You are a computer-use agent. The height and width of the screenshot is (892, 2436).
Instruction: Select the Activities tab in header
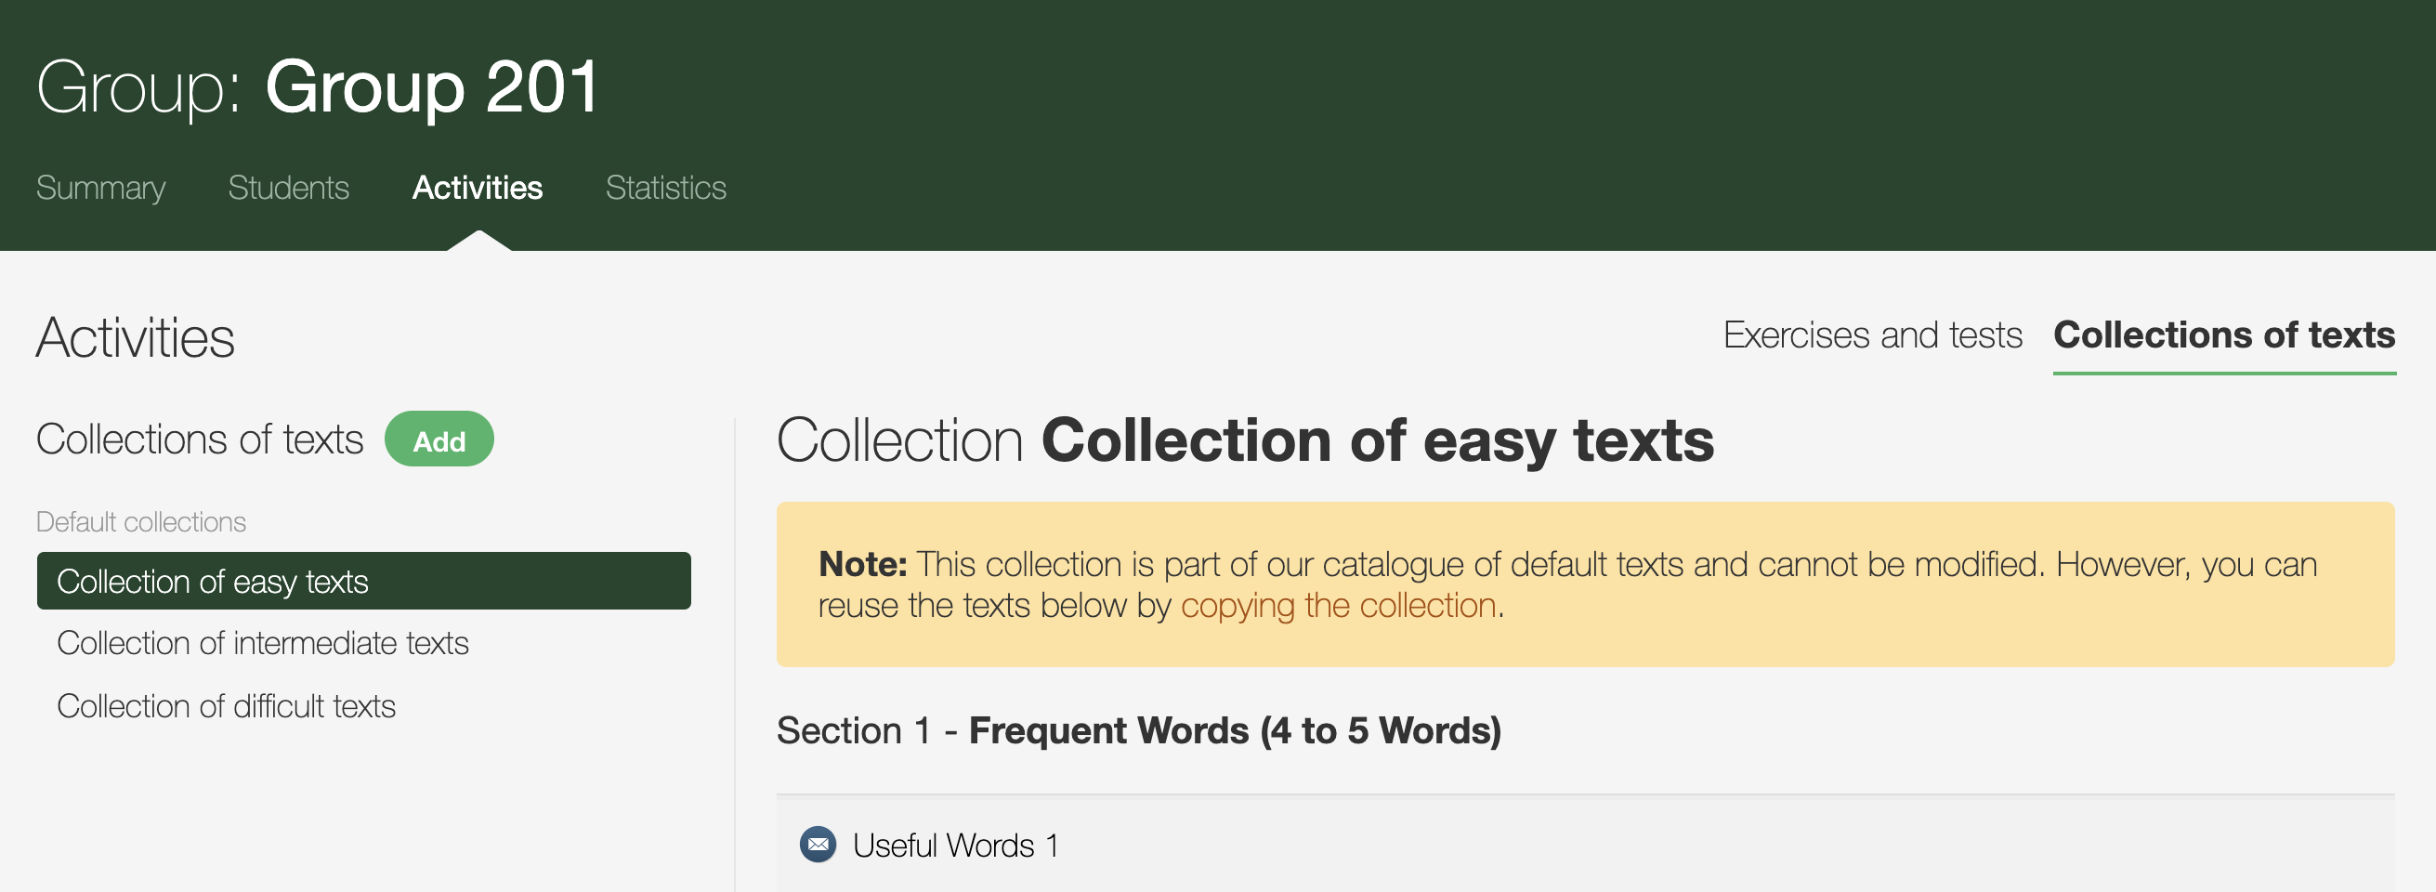(x=478, y=188)
